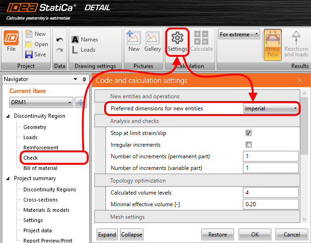Uncheck Stop at limit strain/slip
The height and width of the screenshot is (243, 311).
pyautogui.click(x=249, y=133)
